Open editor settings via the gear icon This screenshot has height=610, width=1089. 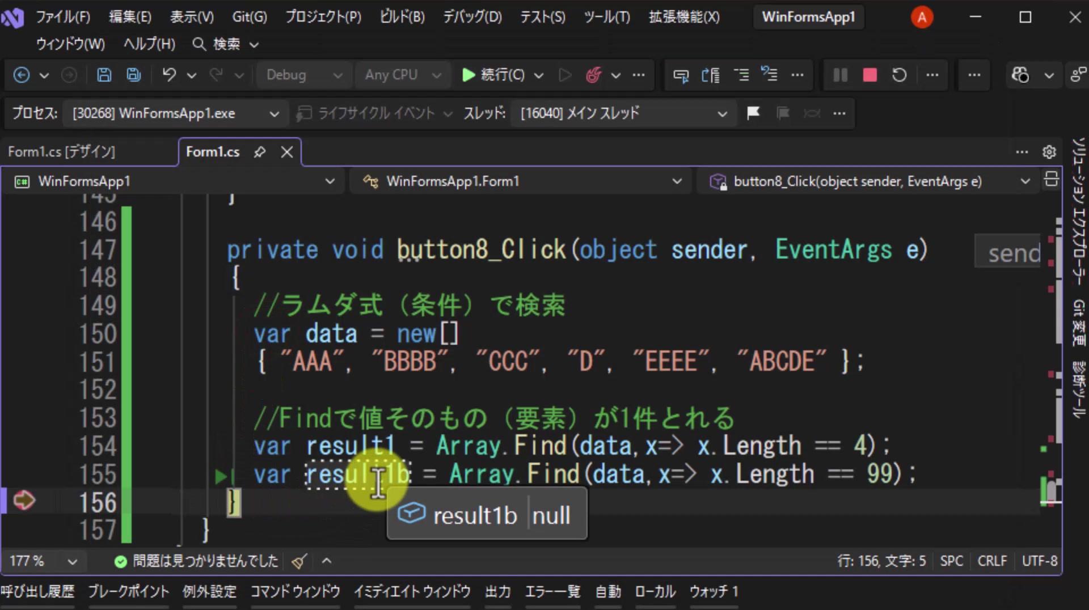pyautogui.click(x=1049, y=152)
